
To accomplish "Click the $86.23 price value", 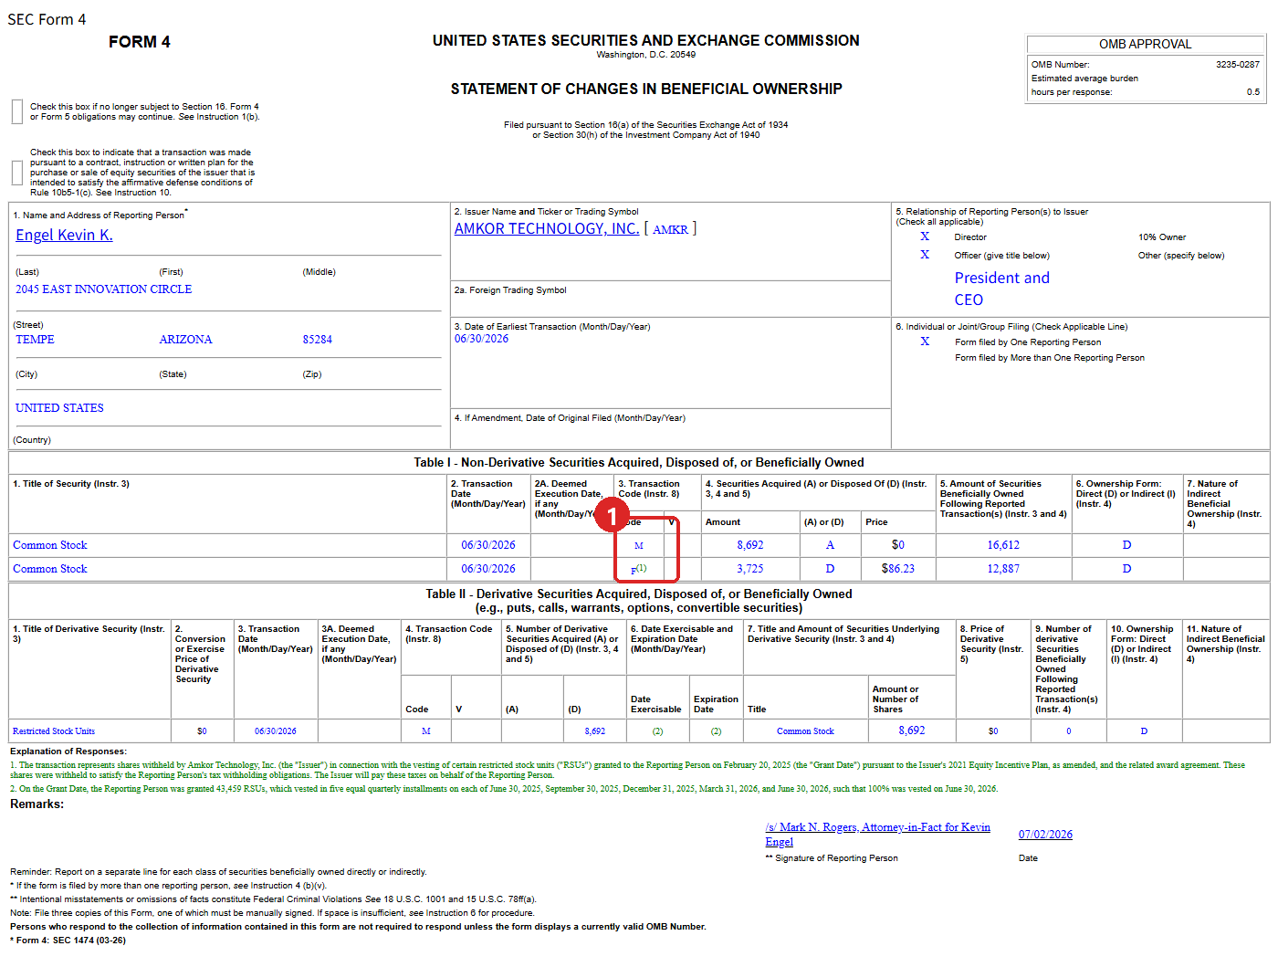I will [x=898, y=569].
